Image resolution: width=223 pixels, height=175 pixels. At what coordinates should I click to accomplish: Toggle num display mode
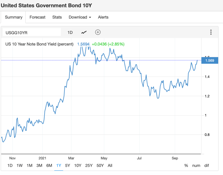(x=196, y=165)
